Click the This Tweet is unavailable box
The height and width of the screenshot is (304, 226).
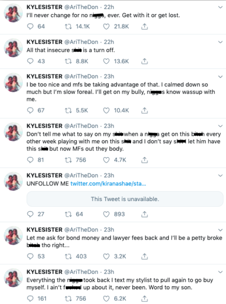(x=125, y=199)
